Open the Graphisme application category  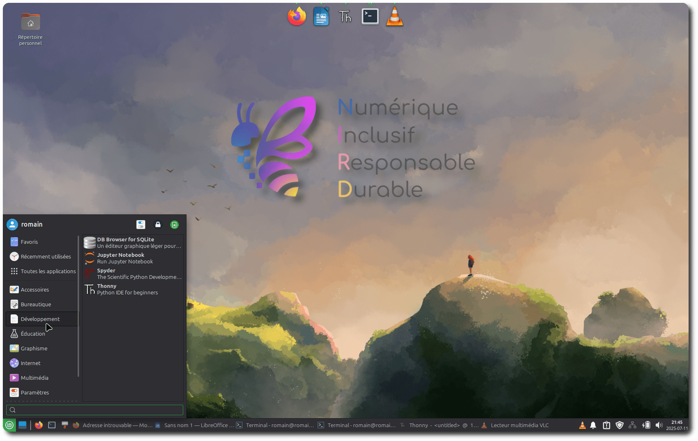click(x=34, y=348)
